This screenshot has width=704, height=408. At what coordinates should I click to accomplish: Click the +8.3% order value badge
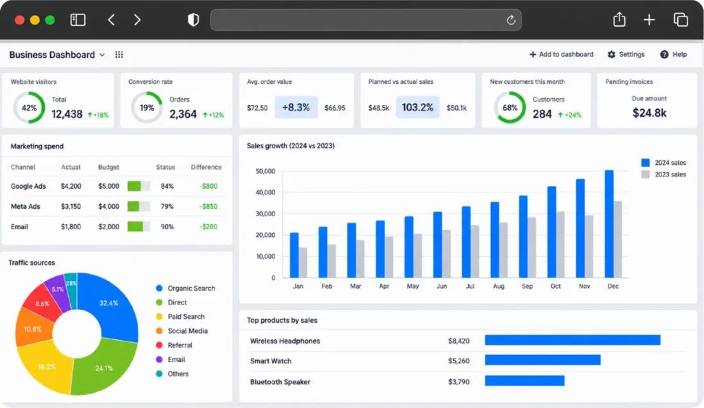point(296,107)
